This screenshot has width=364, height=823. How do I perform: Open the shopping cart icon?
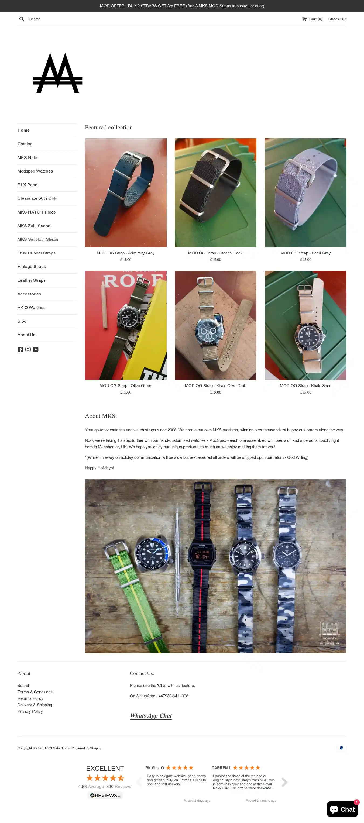coord(304,19)
